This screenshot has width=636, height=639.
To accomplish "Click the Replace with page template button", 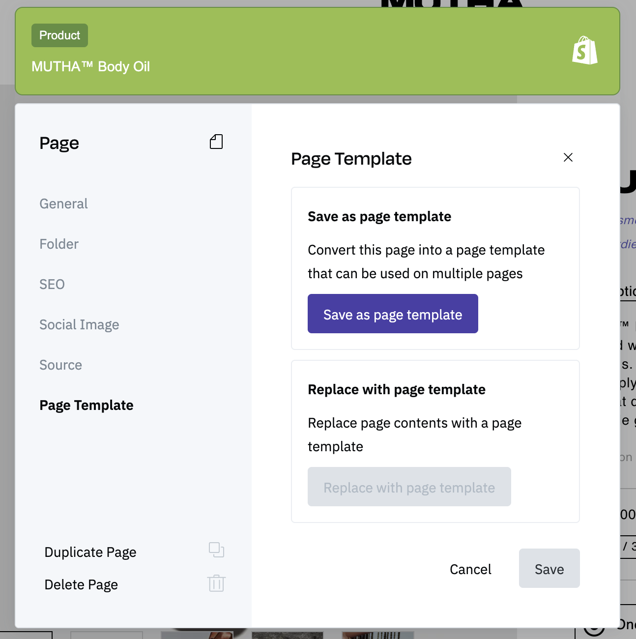I will 409,487.
